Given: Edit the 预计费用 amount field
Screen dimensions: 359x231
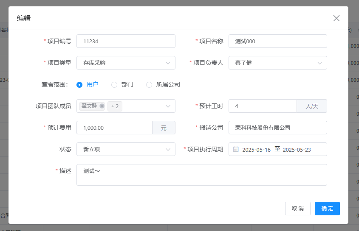Looking at the screenshot, I should click(x=114, y=128).
